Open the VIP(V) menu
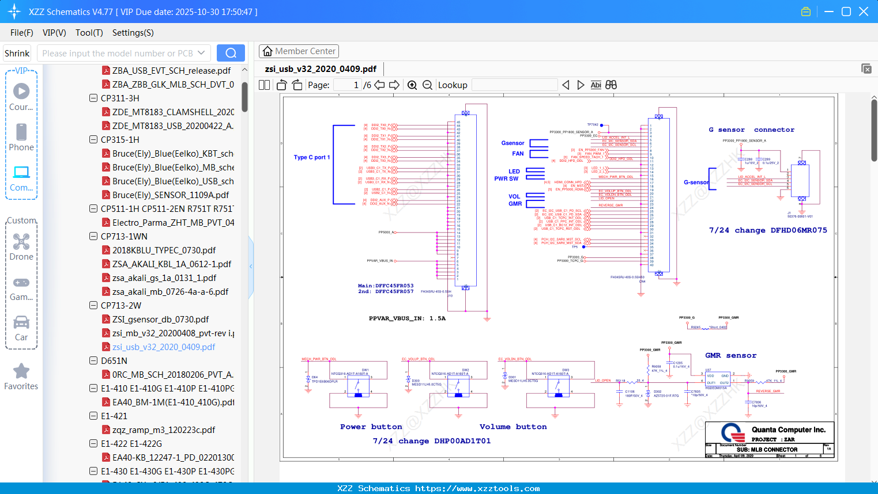This screenshot has width=878, height=494. point(54,33)
